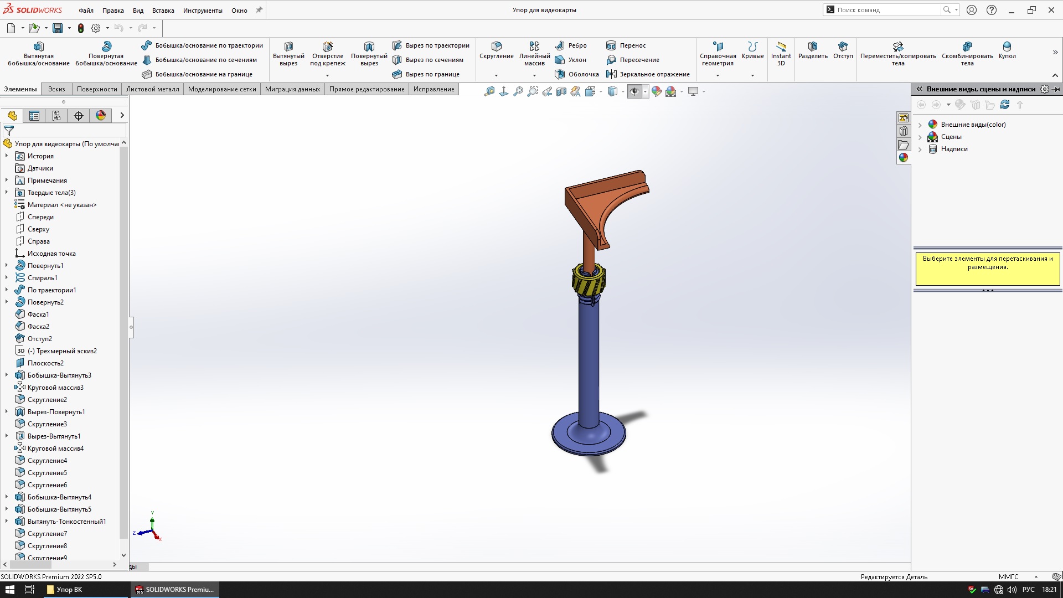Image resolution: width=1063 pixels, height=598 pixels.
Task: Click the Instant 3D tool icon
Action: (x=781, y=47)
